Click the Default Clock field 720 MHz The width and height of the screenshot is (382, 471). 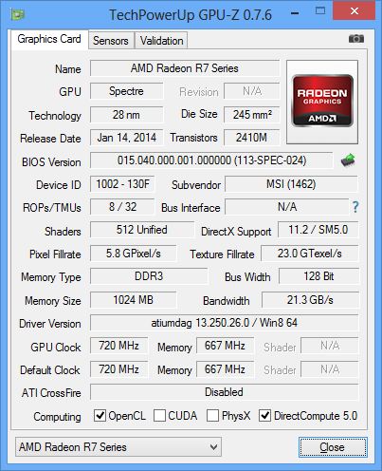[x=119, y=369]
